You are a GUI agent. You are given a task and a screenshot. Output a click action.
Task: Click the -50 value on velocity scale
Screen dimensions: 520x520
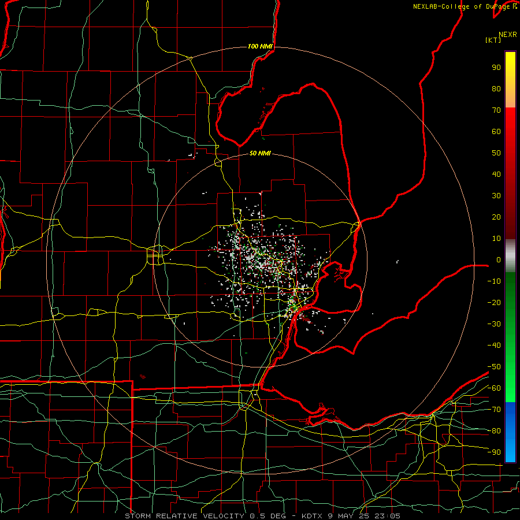tap(494, 367)
